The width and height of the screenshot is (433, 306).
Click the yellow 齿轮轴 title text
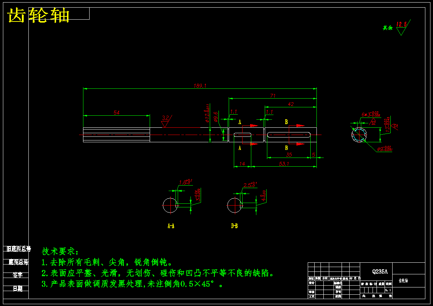point(38,15)
